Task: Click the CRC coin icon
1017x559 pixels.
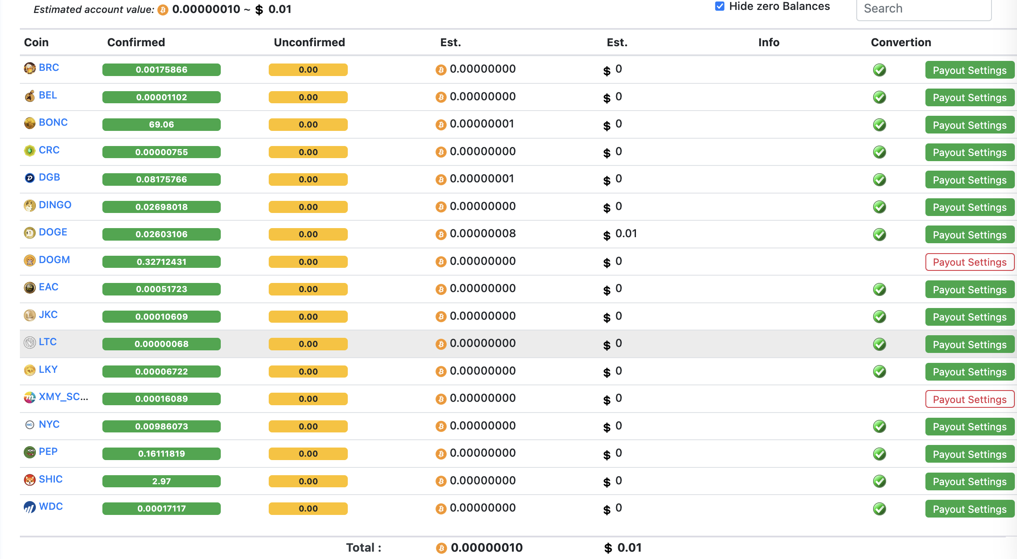Action: 30,150
